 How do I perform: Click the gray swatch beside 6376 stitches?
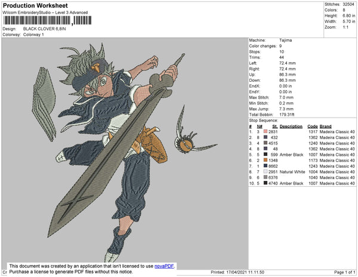(x=266, y=177)
